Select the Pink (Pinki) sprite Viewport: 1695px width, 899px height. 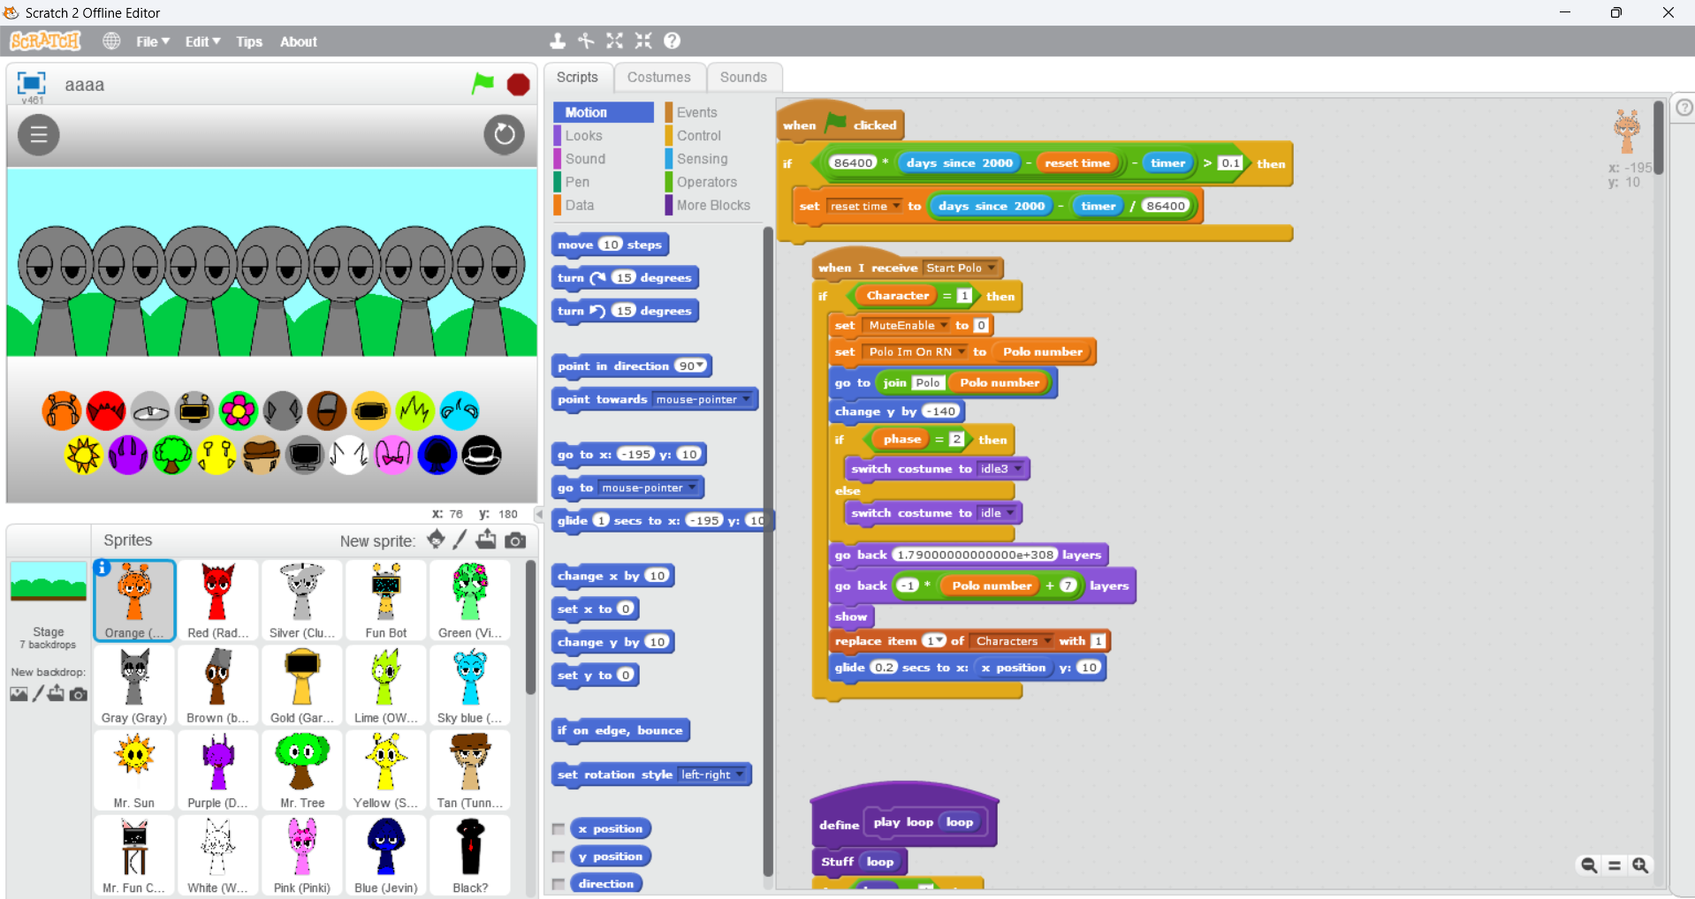[x=302, y=856]
